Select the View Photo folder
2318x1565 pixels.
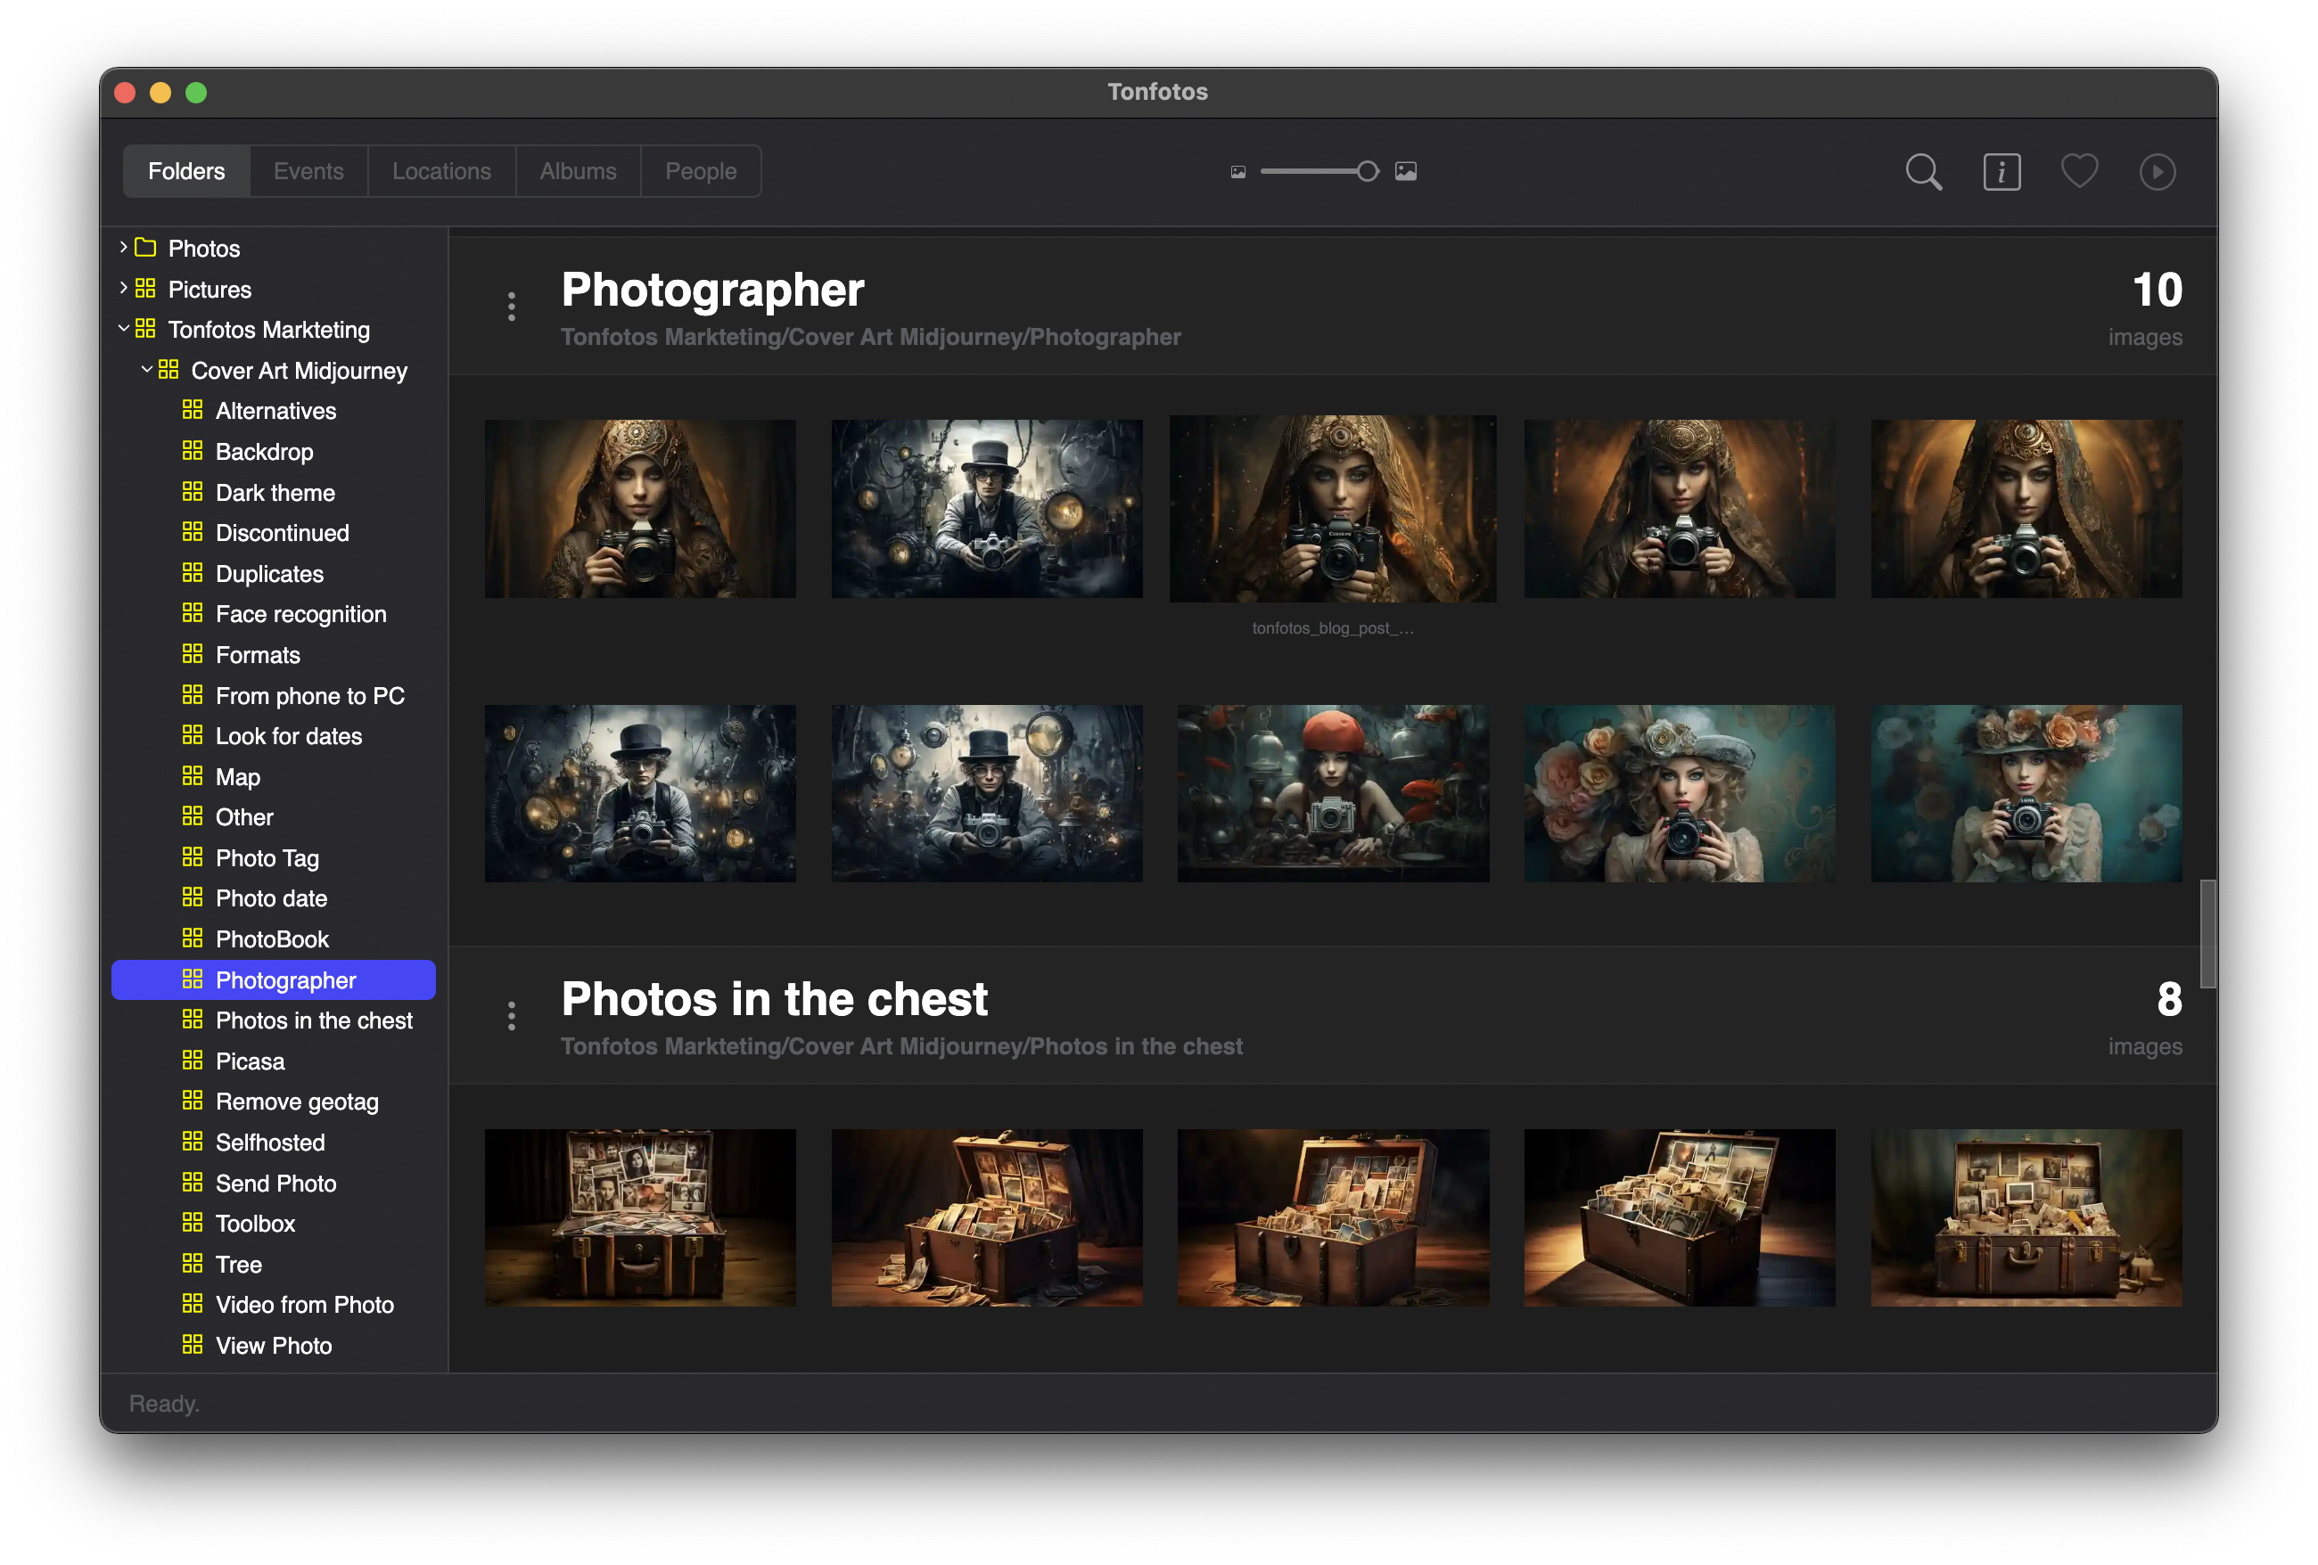[x=274, y=1346]
